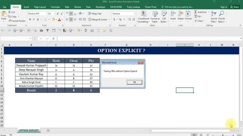This screenshot has width=243, height=136.
Task: Click the Cut scissors icon
Action: coord(9,12)
